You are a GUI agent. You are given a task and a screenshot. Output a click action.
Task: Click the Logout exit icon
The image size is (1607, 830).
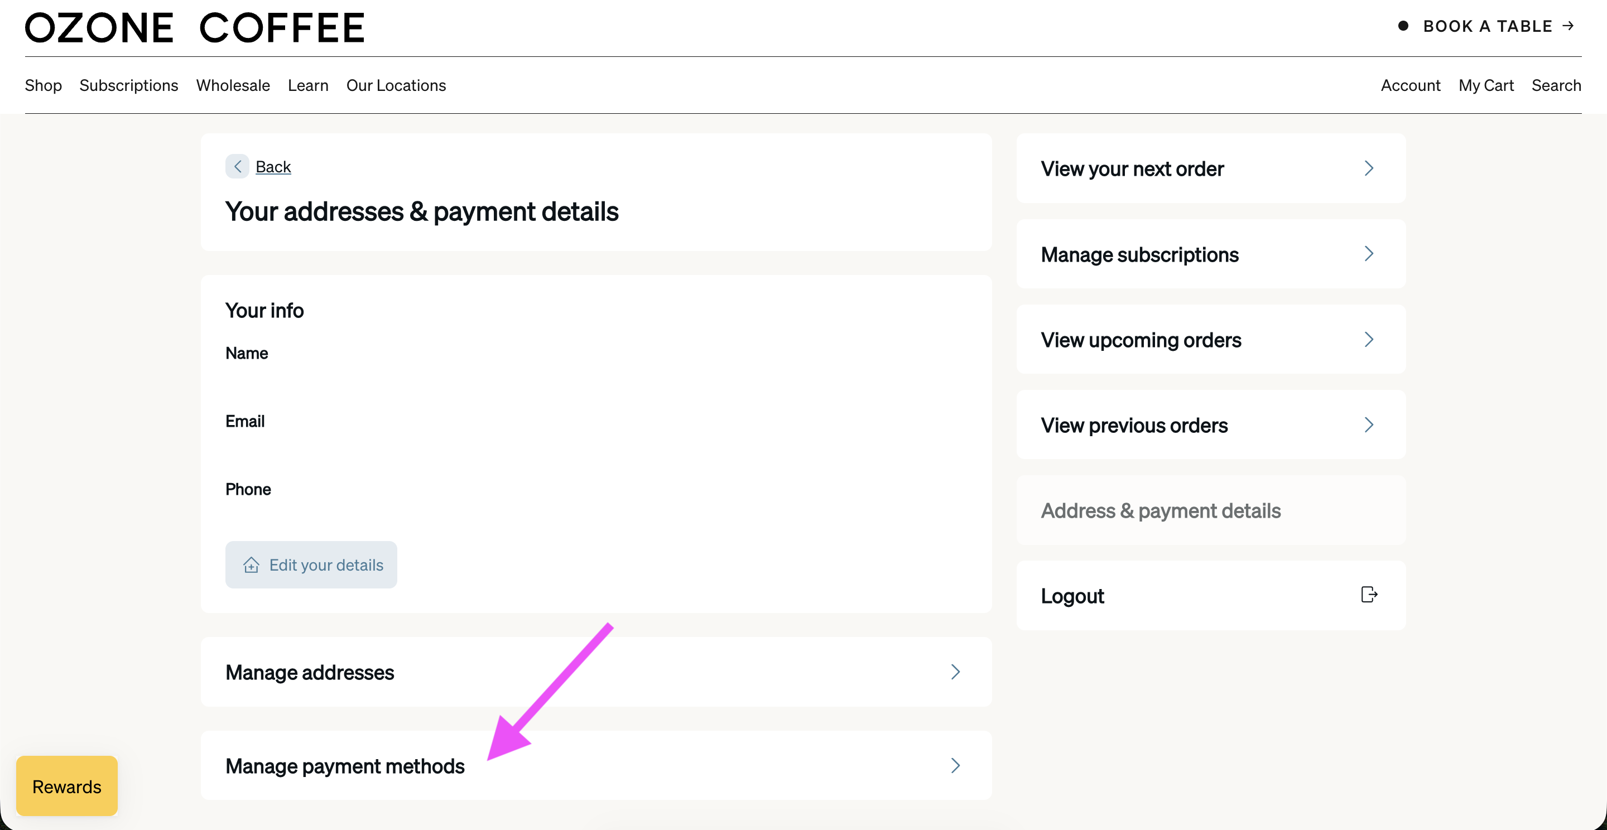tap(1369, 595)
